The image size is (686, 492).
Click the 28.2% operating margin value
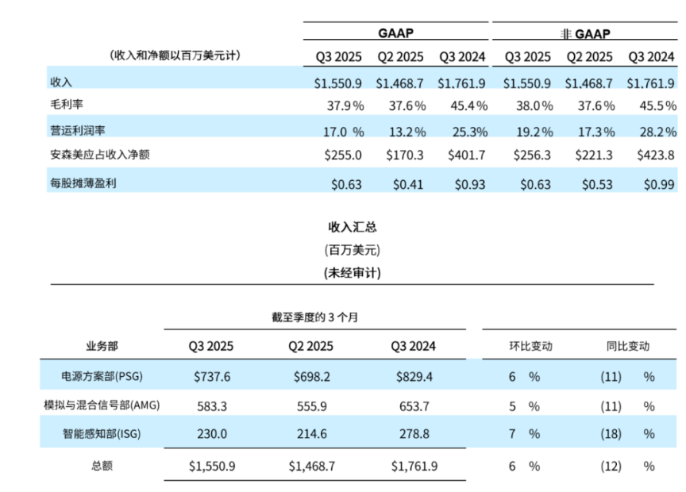coord(658,132)
